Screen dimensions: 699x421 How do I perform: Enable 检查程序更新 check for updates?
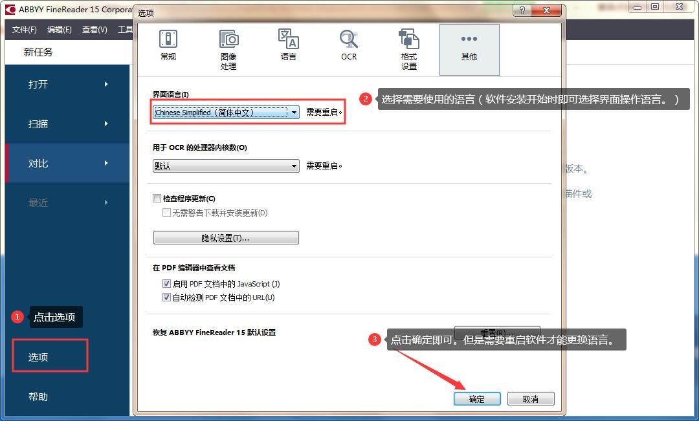[157, 199]
